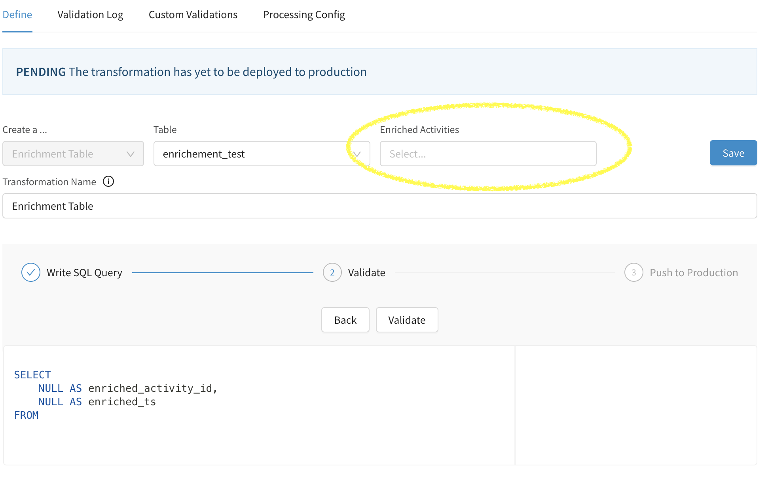This screenshot has width=770, height=486.
Task: Expand the enrichement_test table dropdown
Action: [261, 154]
